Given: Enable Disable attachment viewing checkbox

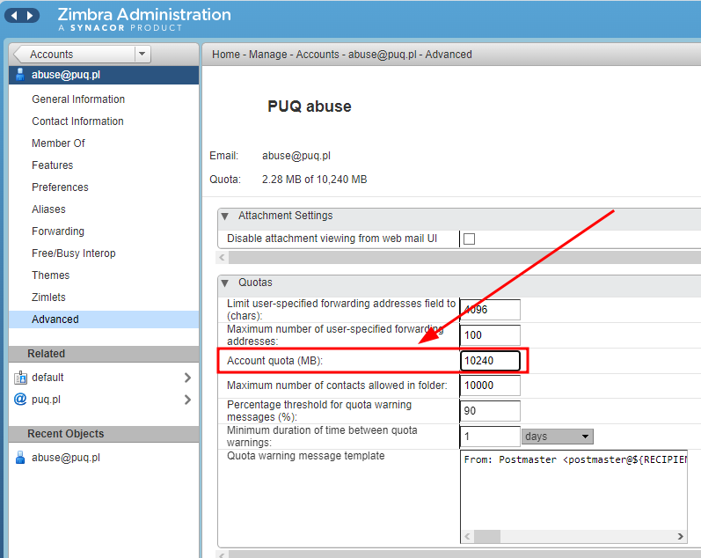Looking at the screenshot, I should pyautogui.click(x=469, y=239).
